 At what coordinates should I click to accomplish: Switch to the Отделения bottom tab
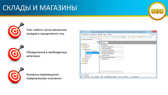tap(85, 75)
